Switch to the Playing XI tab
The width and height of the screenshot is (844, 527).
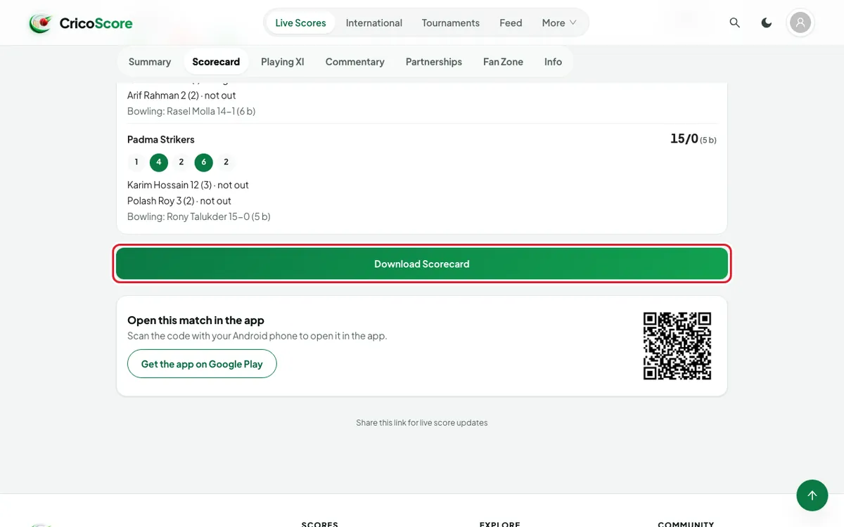283,62
